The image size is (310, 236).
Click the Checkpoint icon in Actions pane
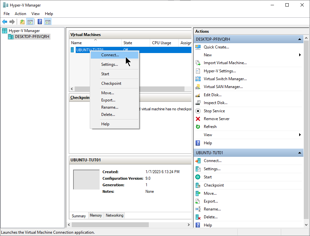coord(198,185)
